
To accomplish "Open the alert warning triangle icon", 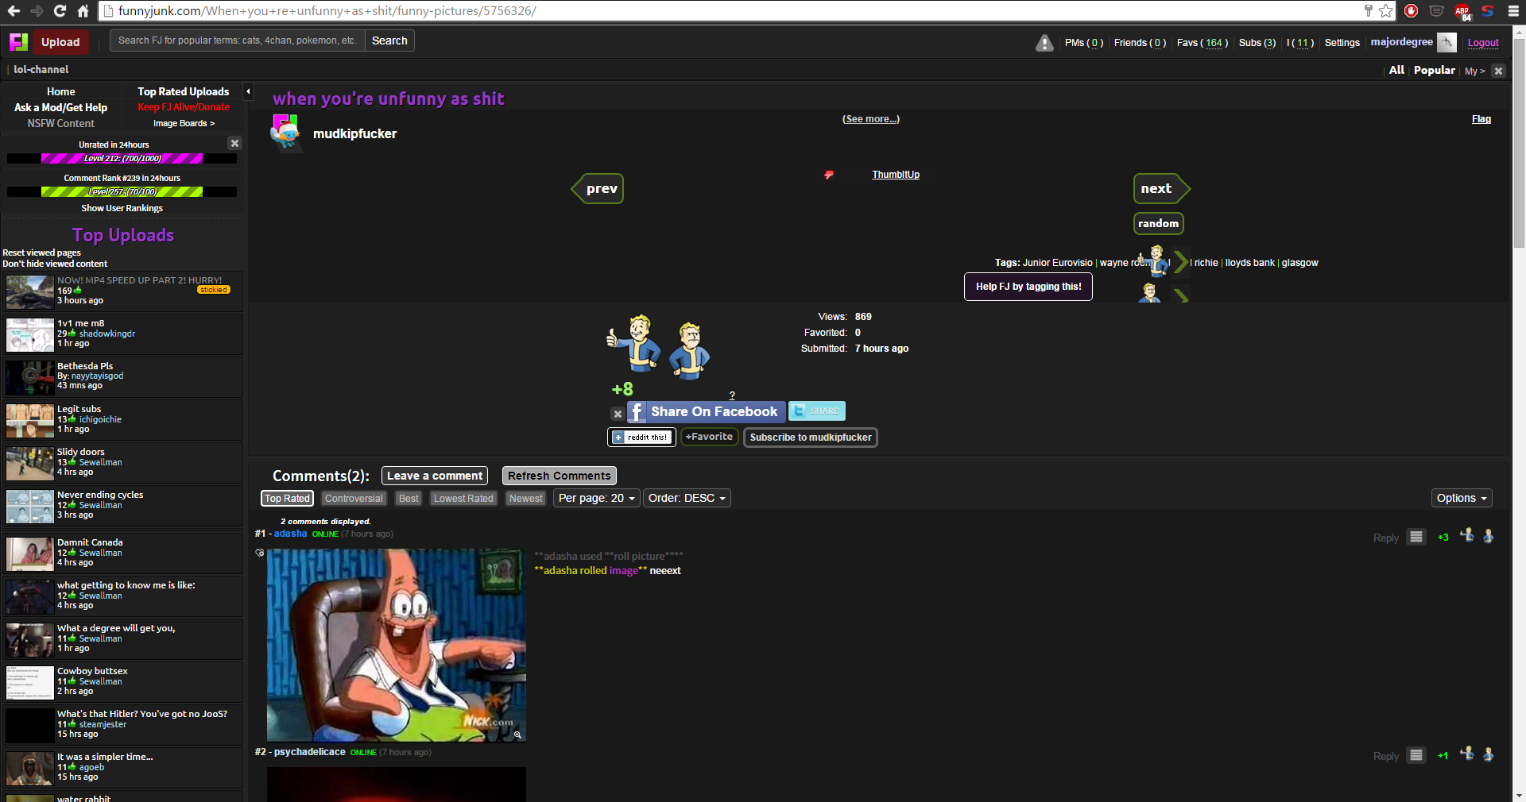I will [1044, 43].
